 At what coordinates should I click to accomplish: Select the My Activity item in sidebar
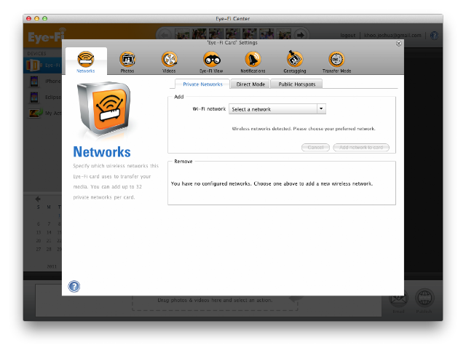[x=43, y=114]
